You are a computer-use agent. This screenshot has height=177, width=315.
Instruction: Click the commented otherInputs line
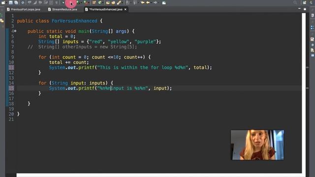(82, 47)
